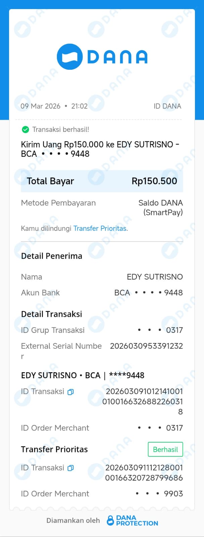
Task: Click the green success checkmark icon
Action: (x=25, y=130)
